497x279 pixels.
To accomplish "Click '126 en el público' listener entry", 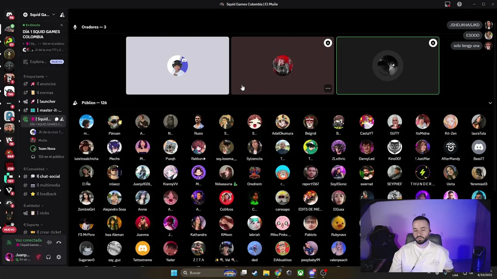I will point(47,157).
